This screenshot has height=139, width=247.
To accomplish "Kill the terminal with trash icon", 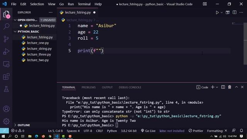I will point(230,87).
